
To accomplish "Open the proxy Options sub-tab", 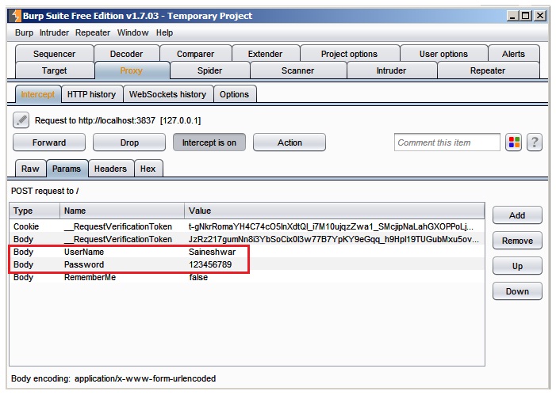I will point(234,94).
